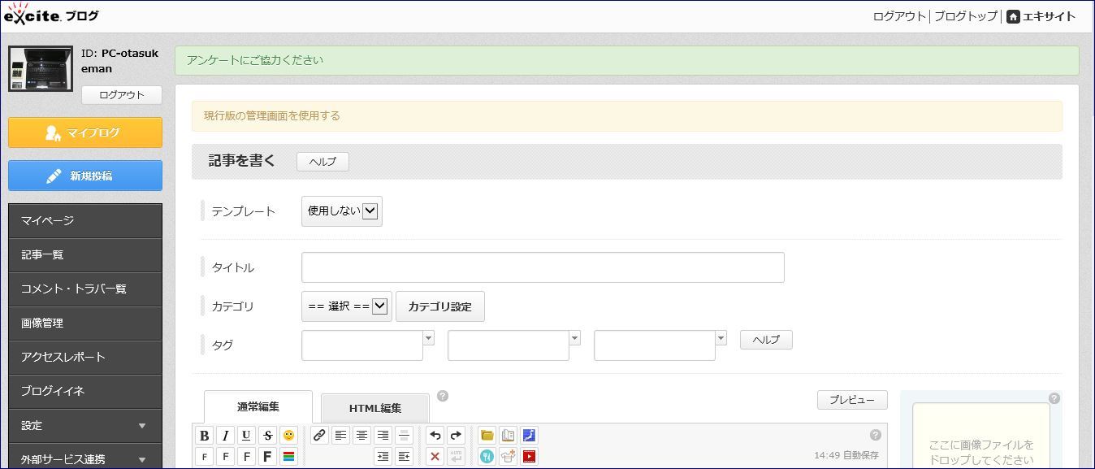The height and width of the screenshot is (469, 1095).
Task: Click the ログアウト button under the user ID
Action: [122, 95]
